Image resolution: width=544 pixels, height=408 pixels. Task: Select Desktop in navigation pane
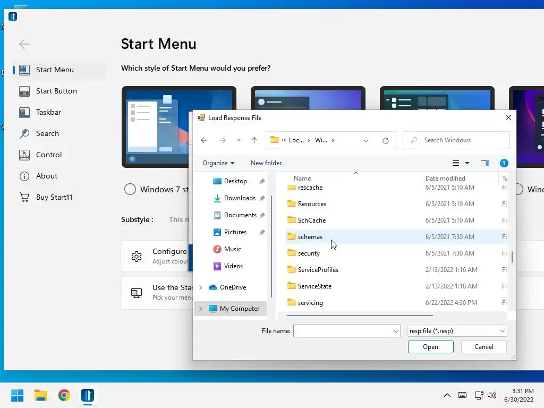point(235,181)
